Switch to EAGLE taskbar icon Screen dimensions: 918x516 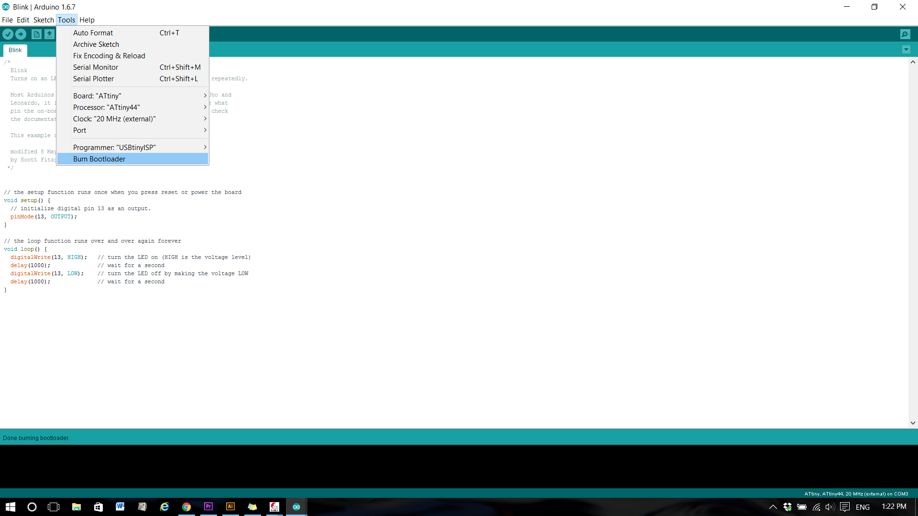coord(274,507)
